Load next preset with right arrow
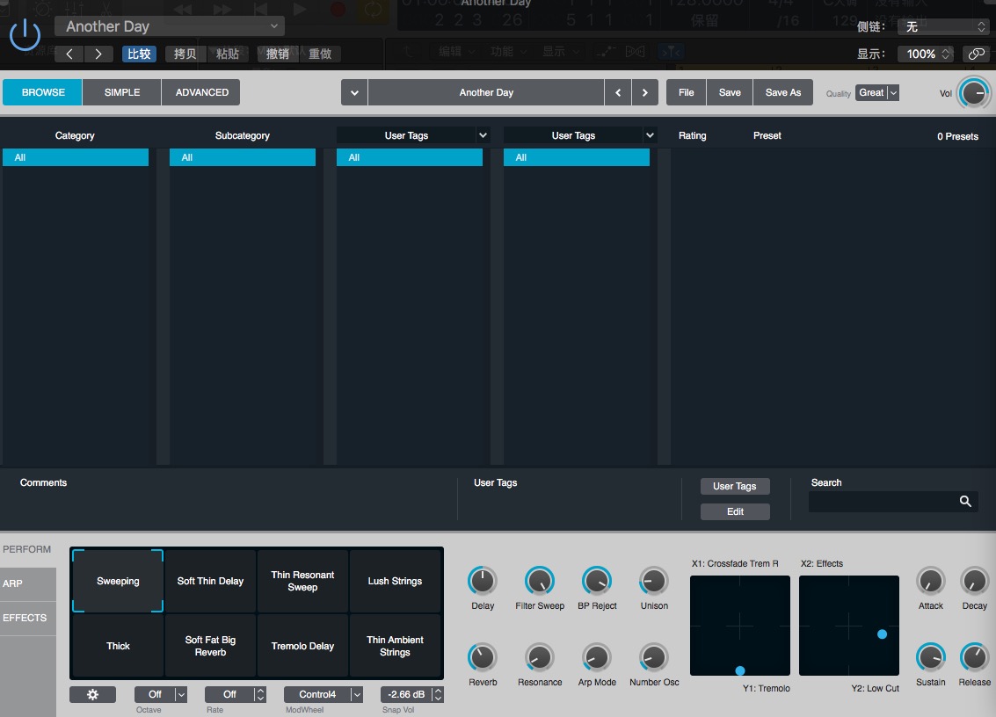This screenshot has height=717, width=996. click(x=644, y=93)
